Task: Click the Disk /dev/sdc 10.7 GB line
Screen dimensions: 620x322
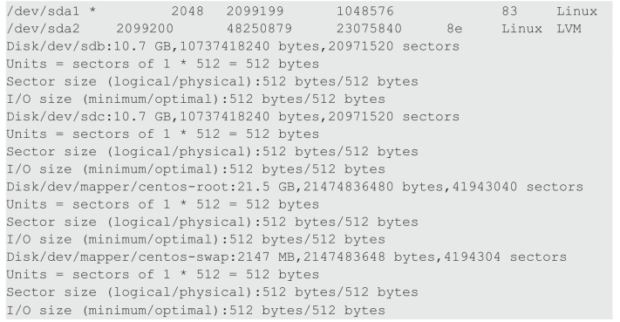Action: [x=233, y=116]
